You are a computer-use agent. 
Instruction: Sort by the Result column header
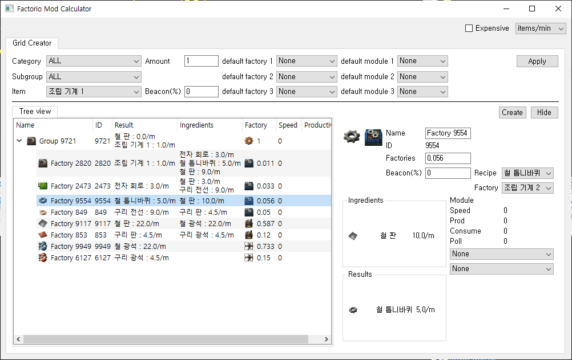(144, 125)
